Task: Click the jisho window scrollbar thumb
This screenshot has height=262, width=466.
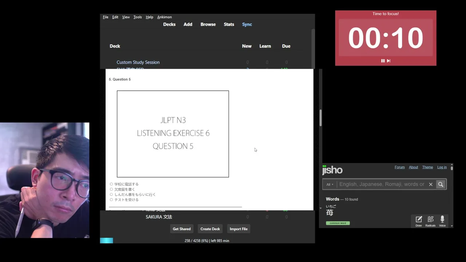Action: point(452,168)
